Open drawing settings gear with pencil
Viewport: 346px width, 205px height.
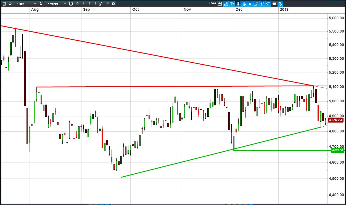tap(281, 4)
